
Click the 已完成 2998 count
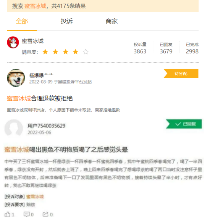[192, 48]
